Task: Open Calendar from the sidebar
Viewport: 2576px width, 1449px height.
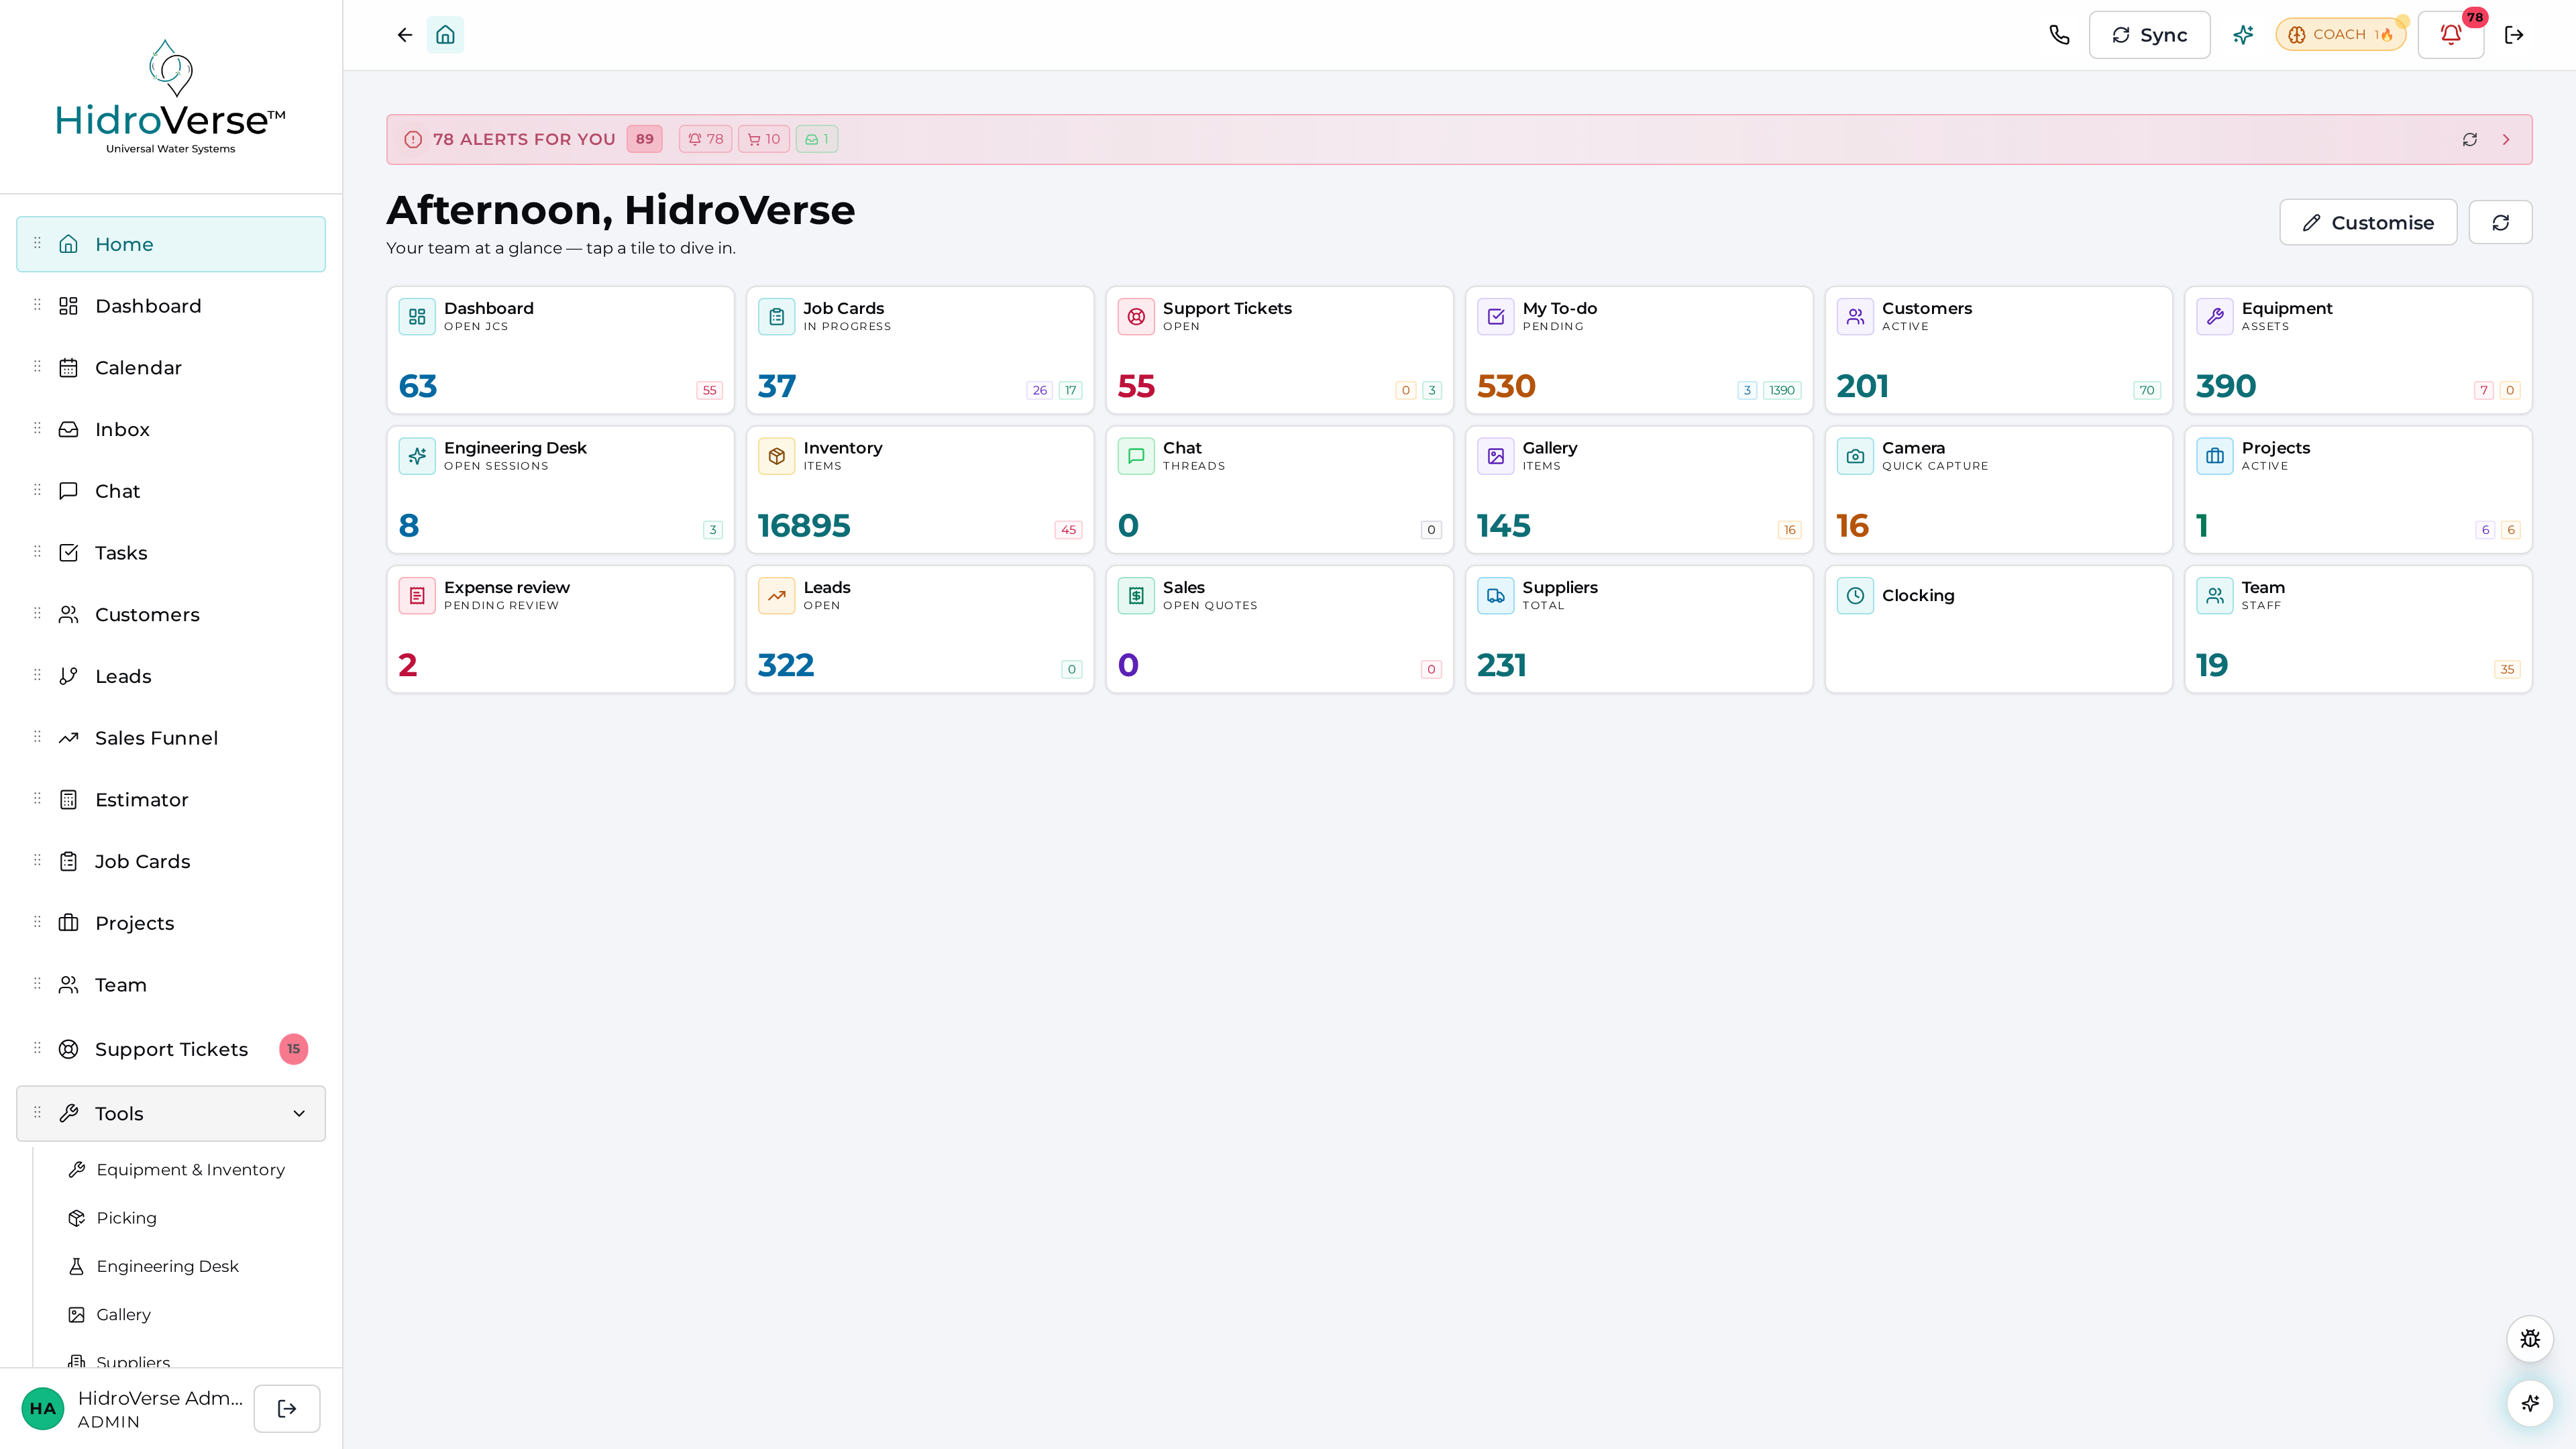Action: pyautogui.click(x=171, y=368)
